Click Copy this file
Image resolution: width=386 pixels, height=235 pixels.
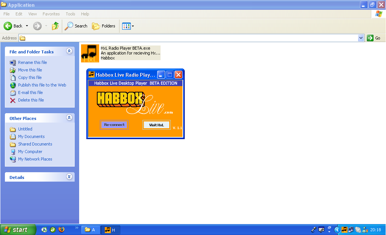pos(30,77)
